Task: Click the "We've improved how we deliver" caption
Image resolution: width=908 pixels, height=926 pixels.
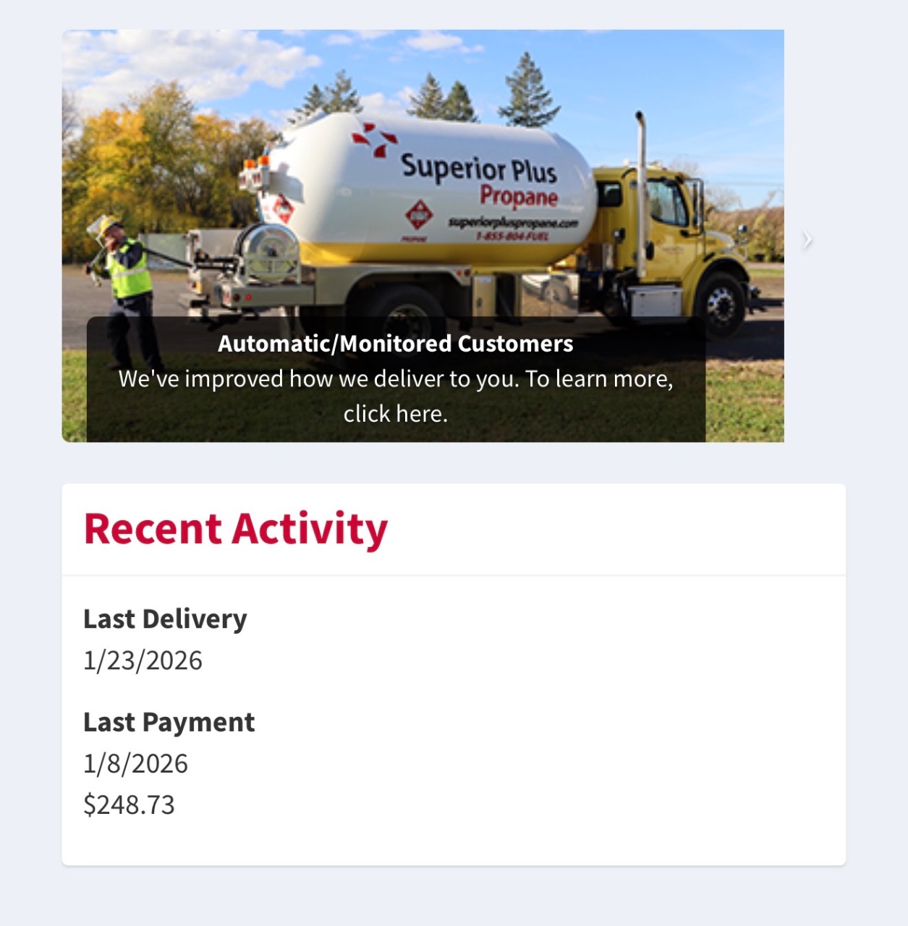Action: point(395,379)
